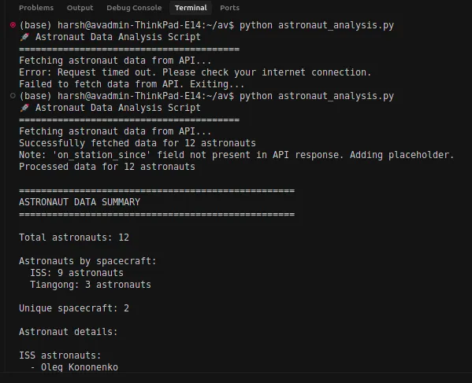Click the ISS: 9 astronauts line
The width and height of the screenshot is (472, 383).
(x=76, y=273)
